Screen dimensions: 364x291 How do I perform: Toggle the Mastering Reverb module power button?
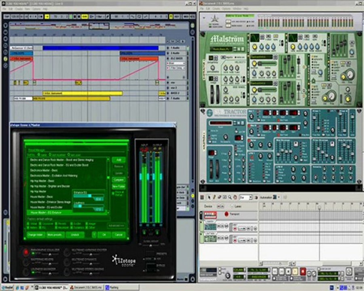(26, 262)
